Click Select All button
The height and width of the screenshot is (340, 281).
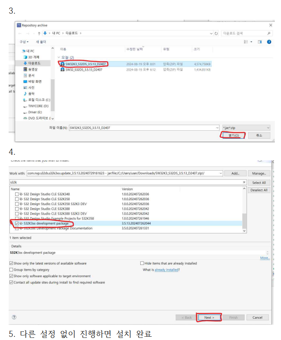click(259, 183)
